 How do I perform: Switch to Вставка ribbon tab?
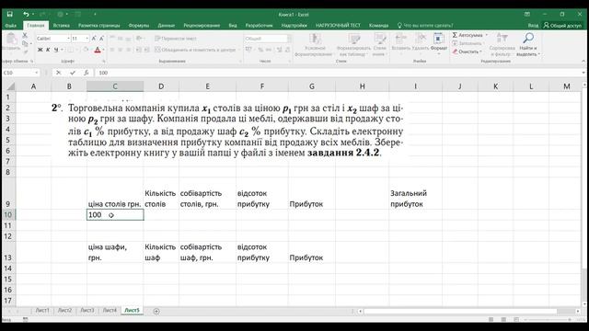[x=62, y=26]
